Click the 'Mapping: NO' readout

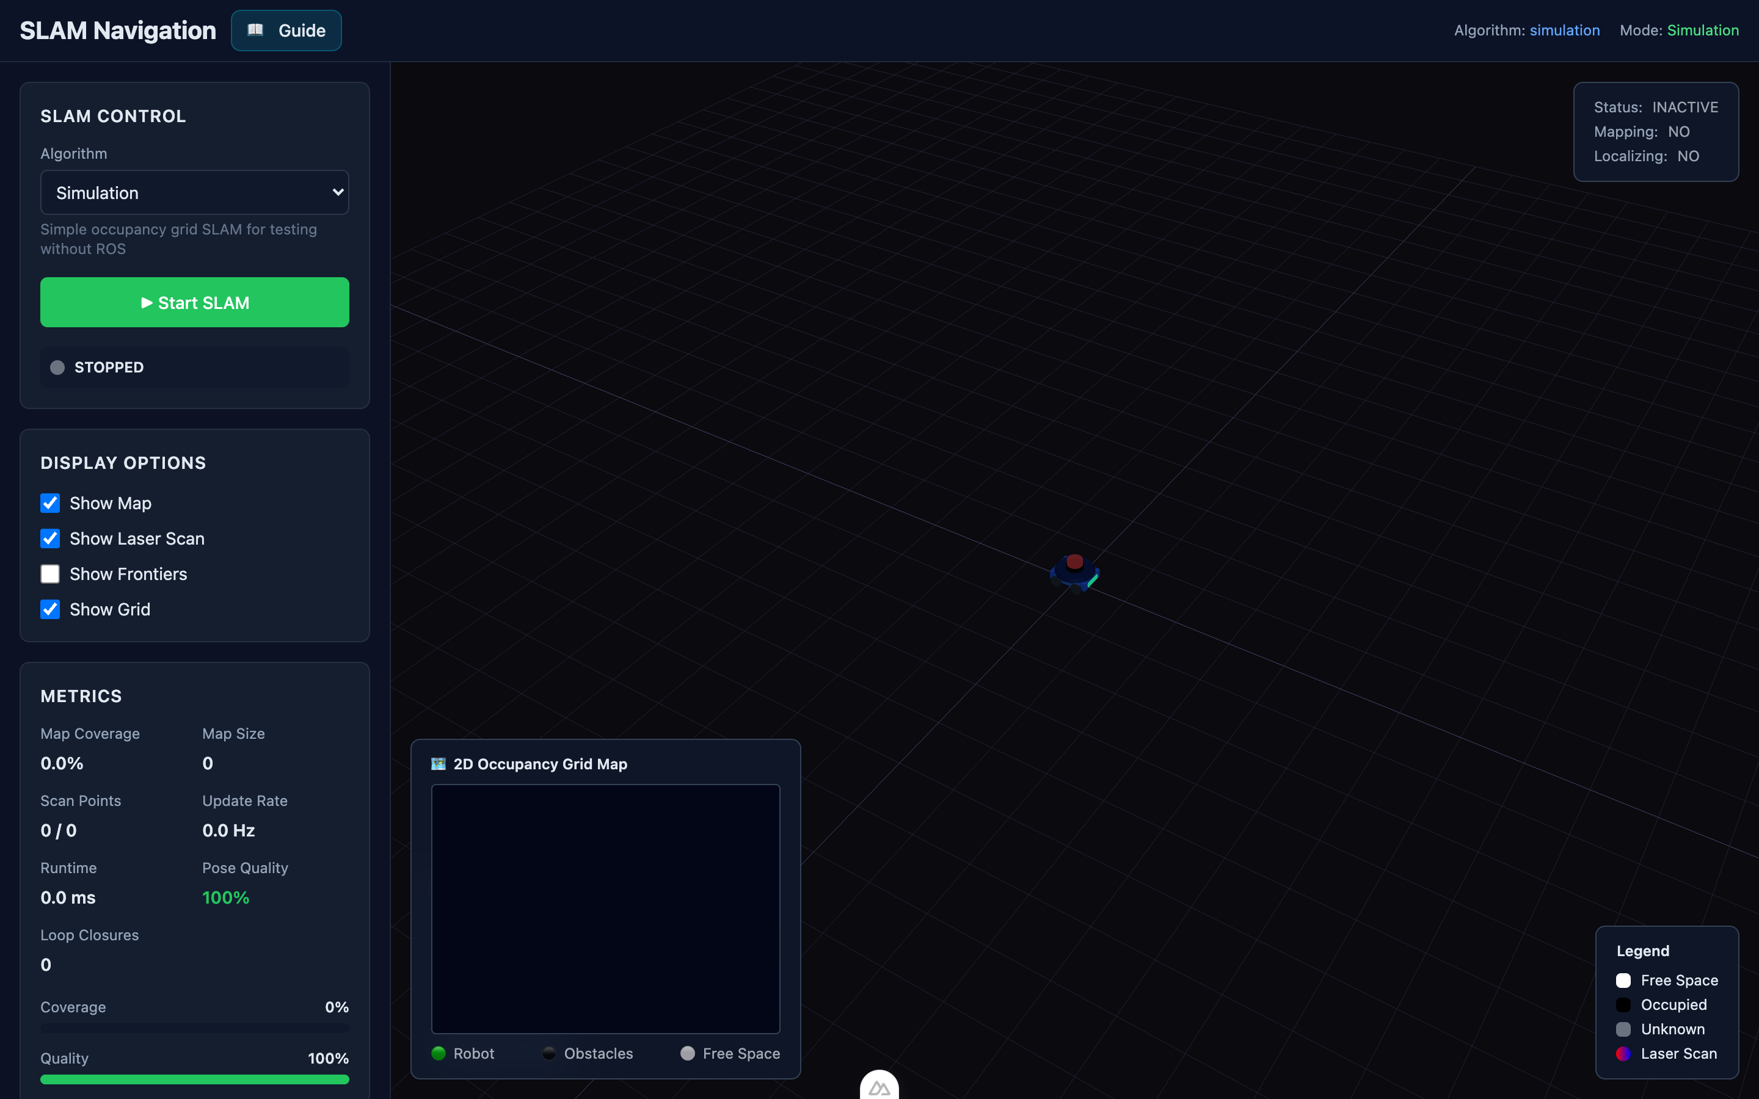point(1642,131)
